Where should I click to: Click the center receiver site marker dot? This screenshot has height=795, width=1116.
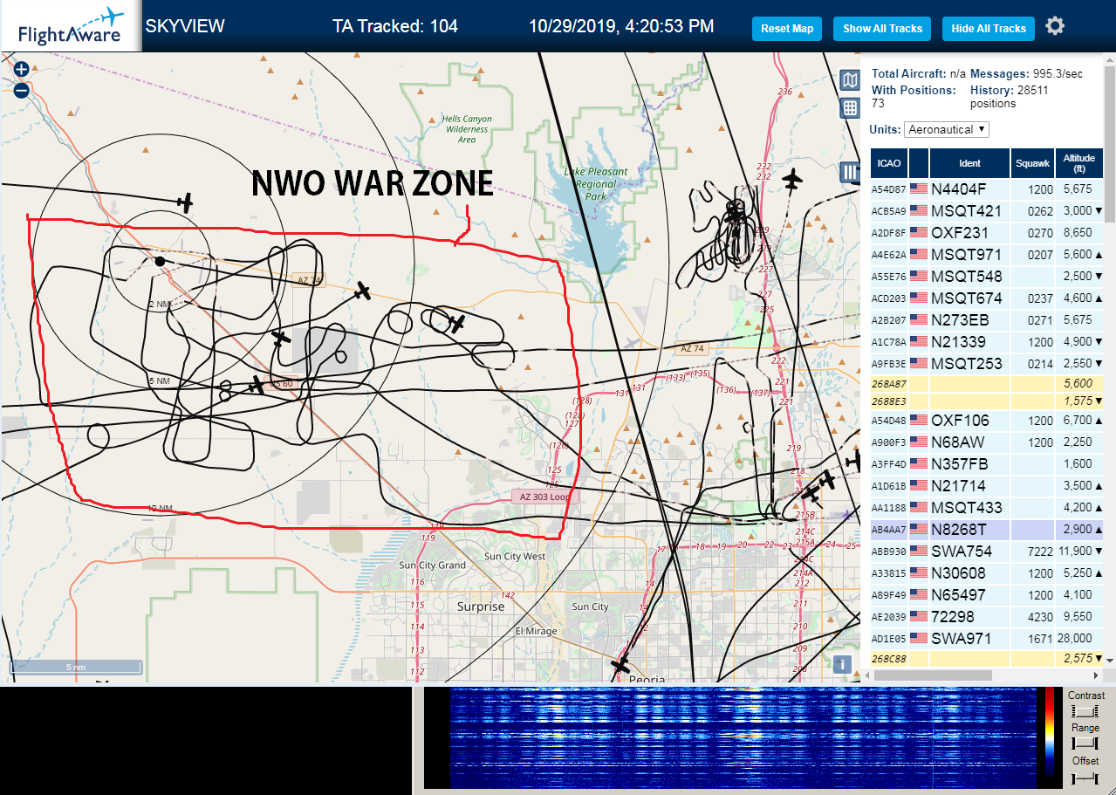[x=160, y=261]
